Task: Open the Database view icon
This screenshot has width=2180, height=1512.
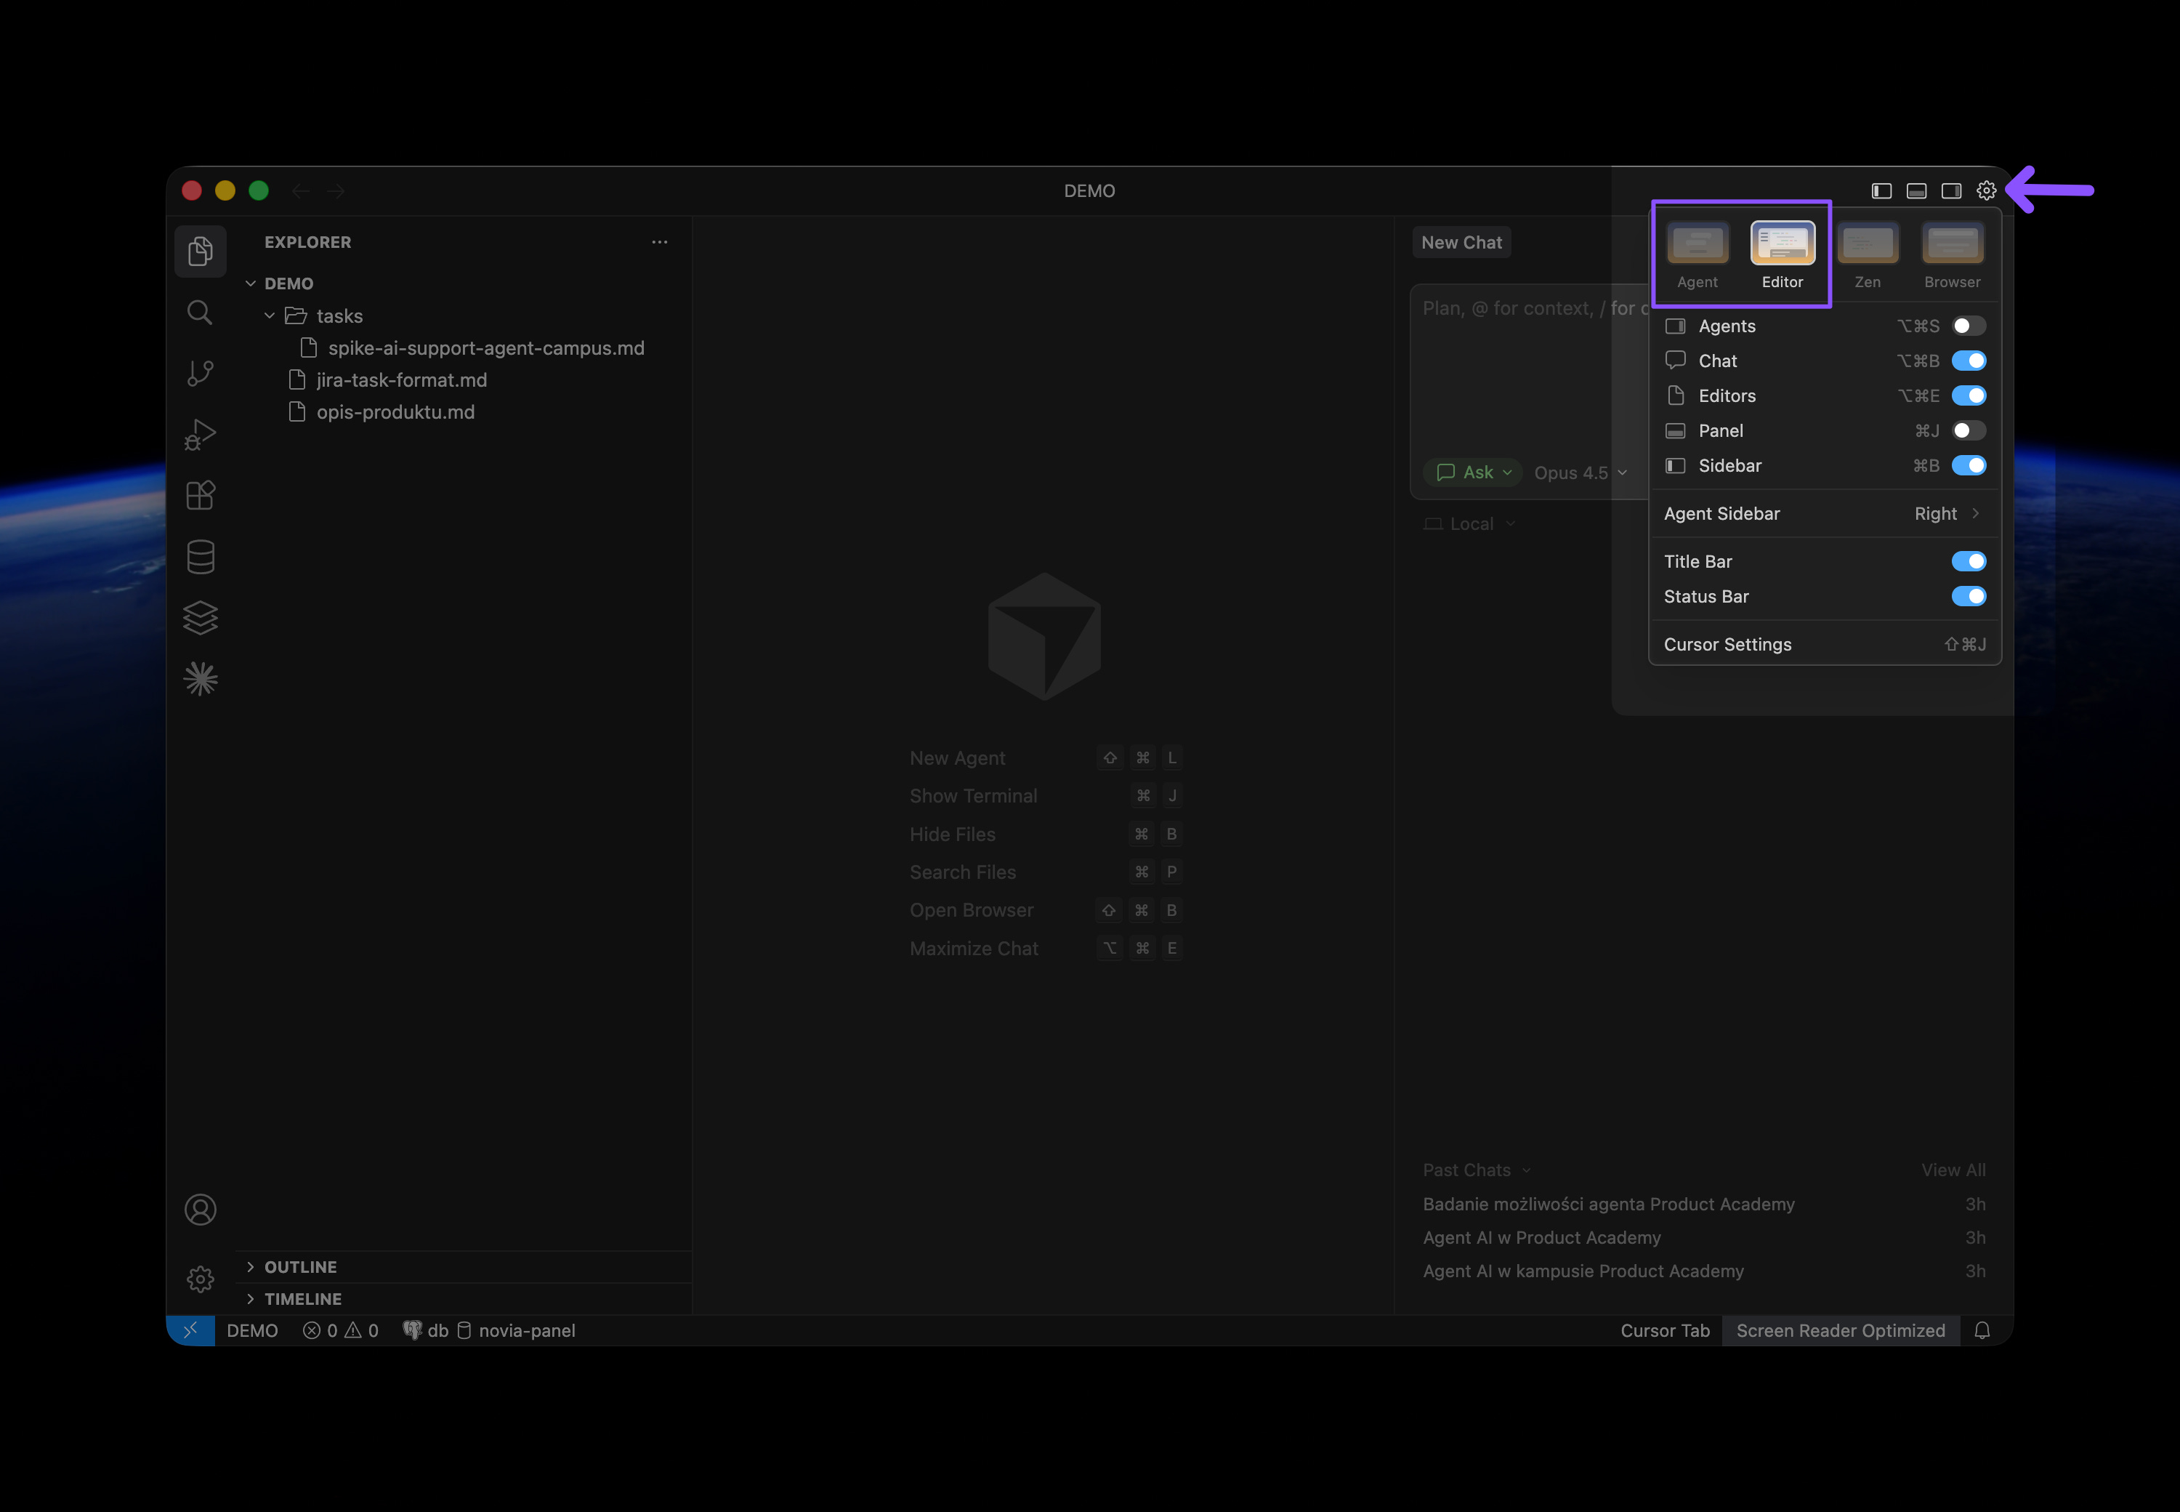Action: click(x=200, y=557)
